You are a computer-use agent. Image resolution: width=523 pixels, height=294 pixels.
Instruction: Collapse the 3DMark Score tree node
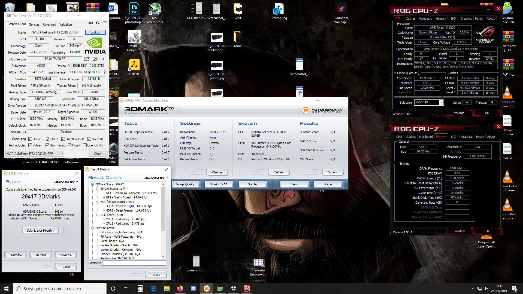click(93, 185)
